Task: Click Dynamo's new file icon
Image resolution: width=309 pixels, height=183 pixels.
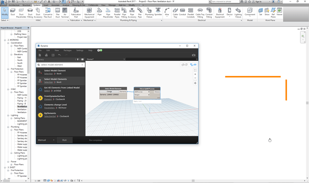Action: coord(40,55)
